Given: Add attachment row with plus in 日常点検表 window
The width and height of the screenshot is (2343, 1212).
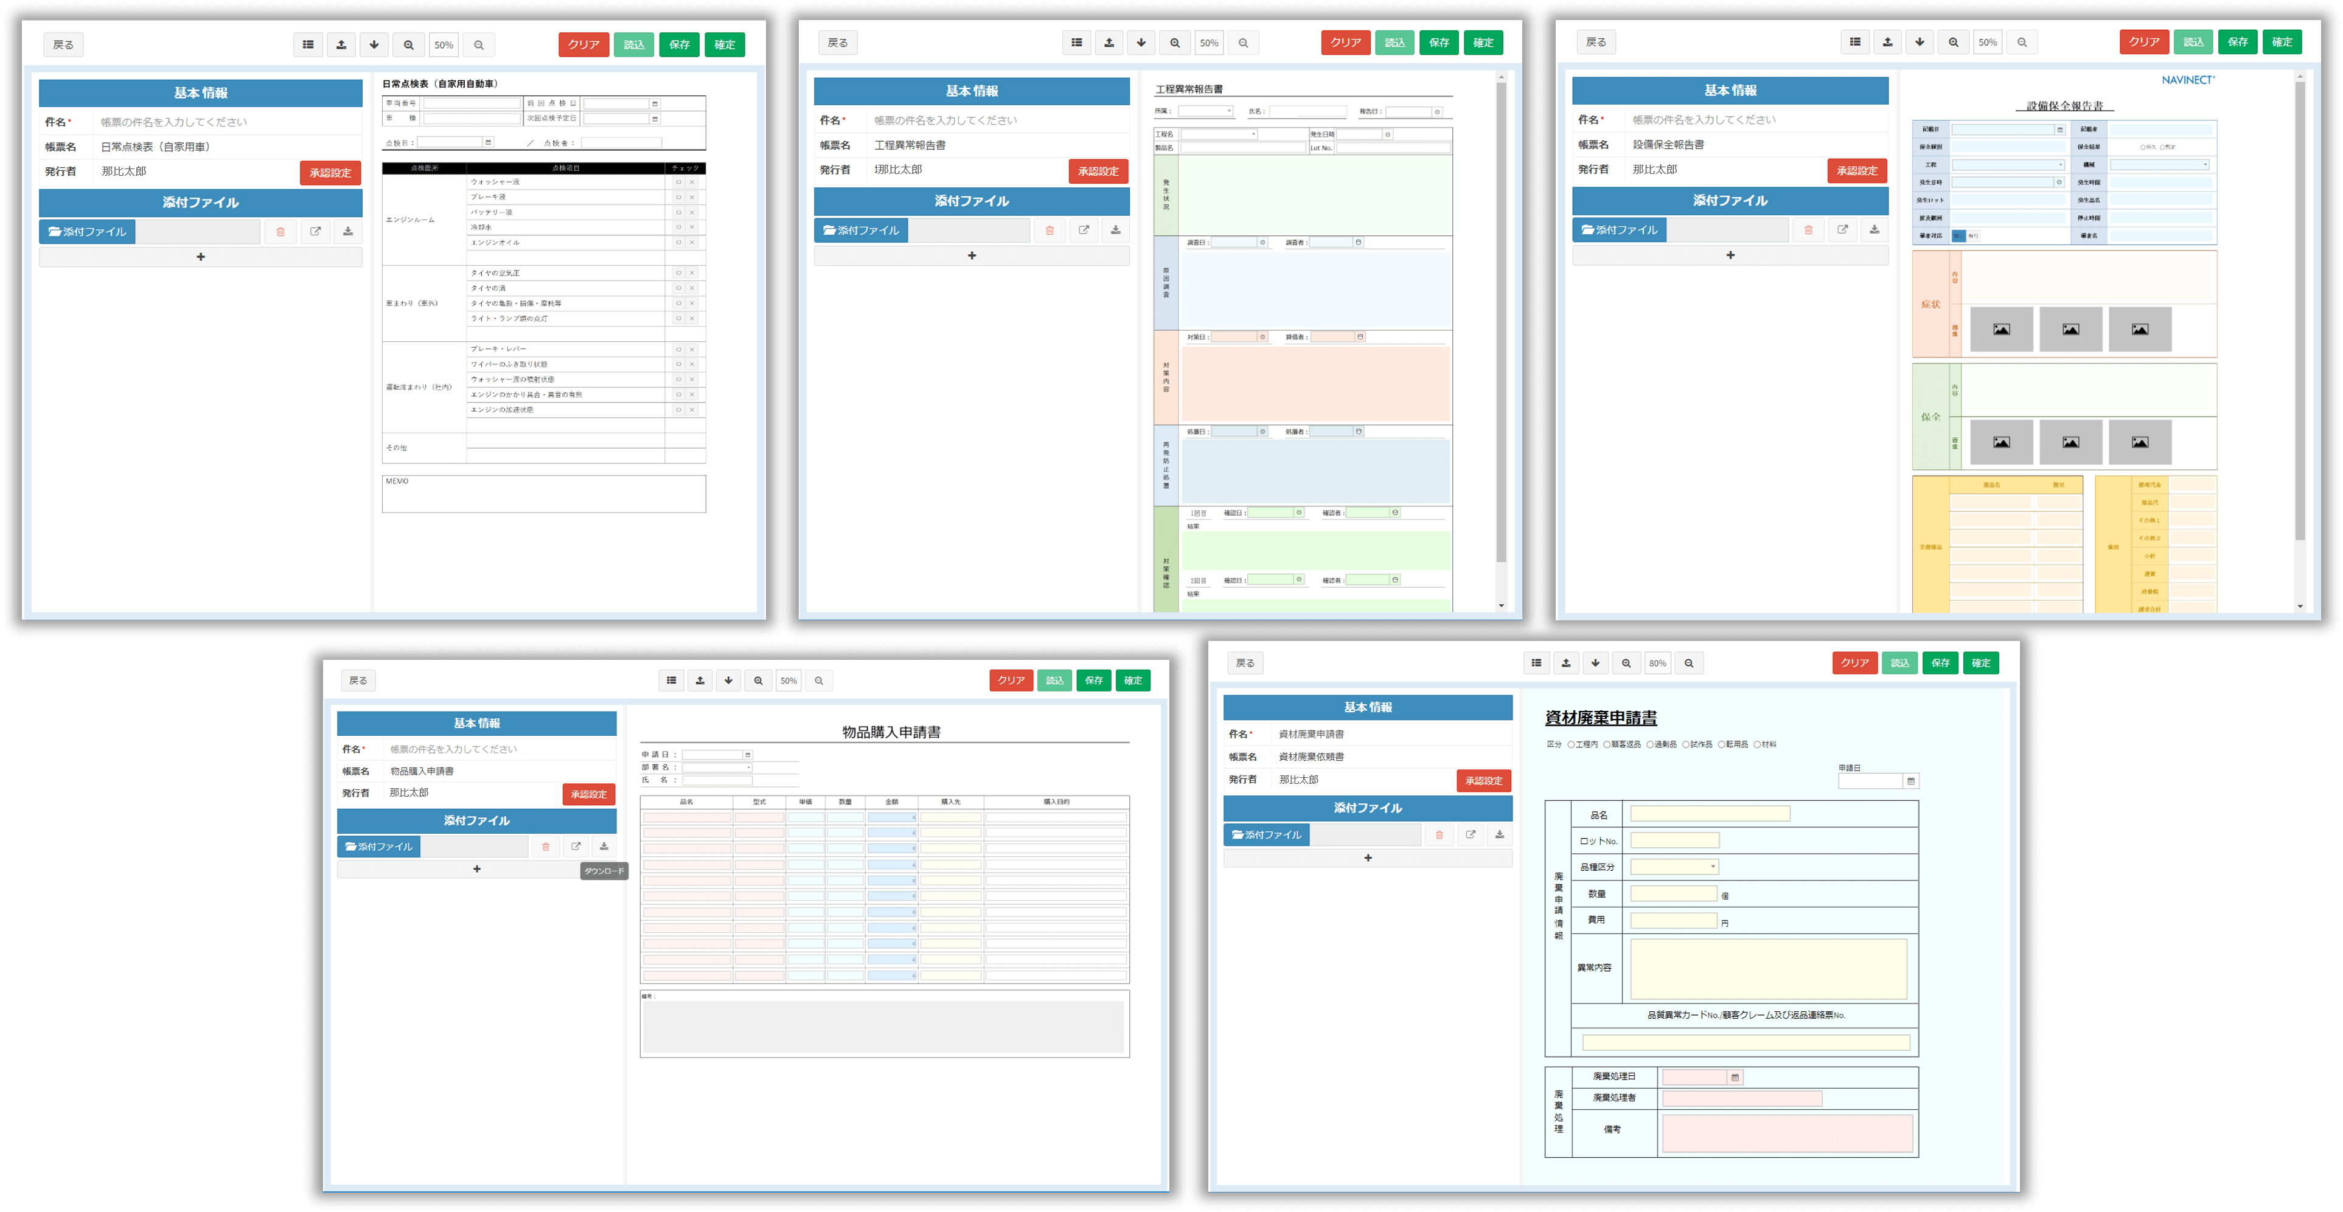Looking at the screenshot, I should click(200, 257).
